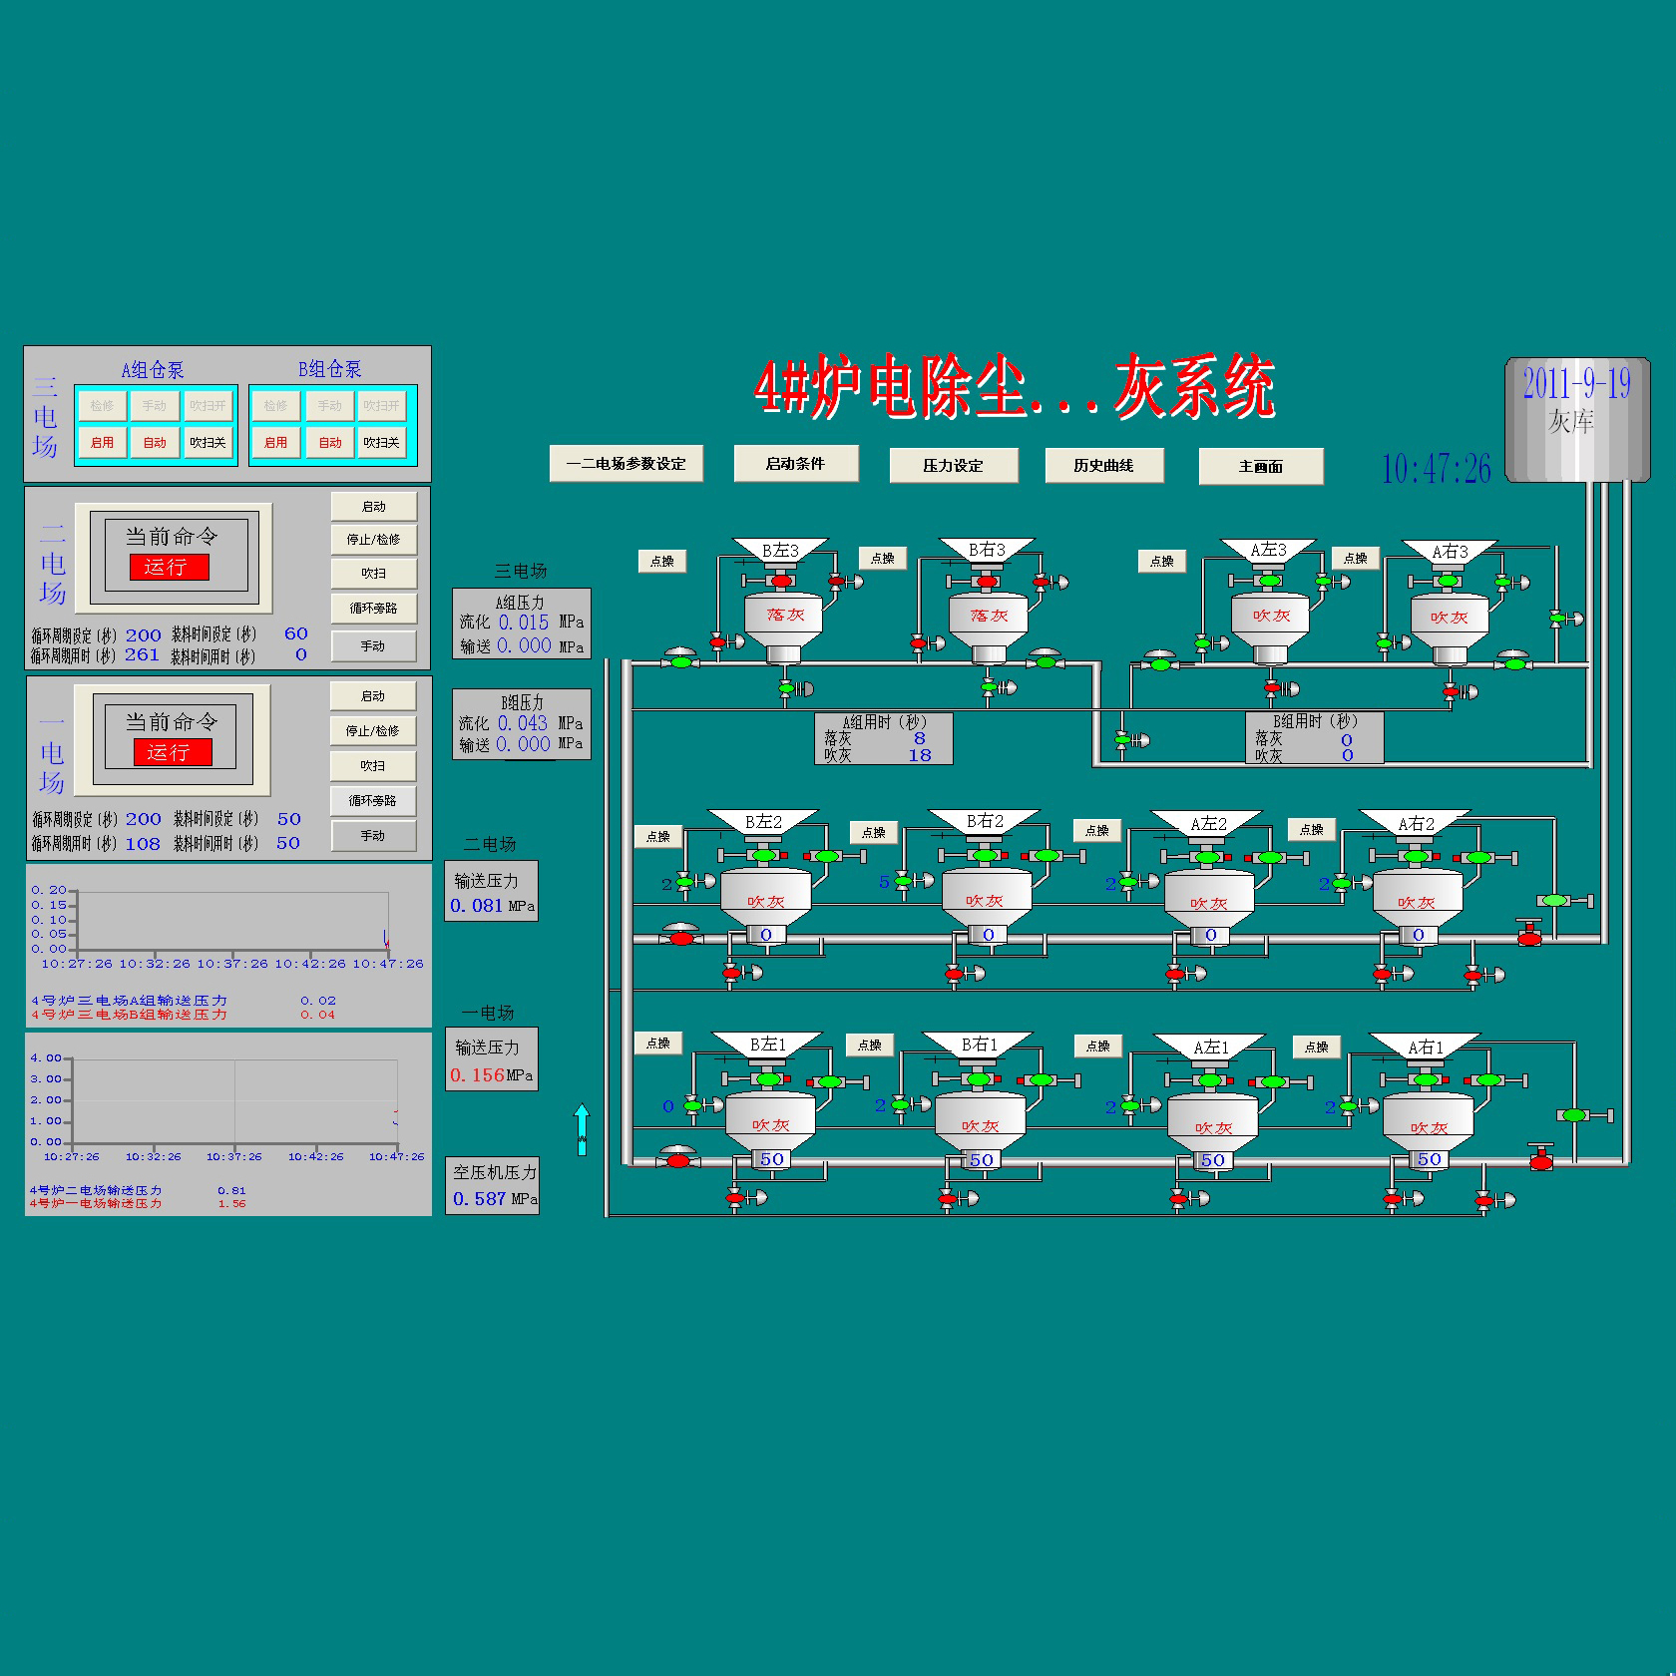This screenshot has width=1676, height=1676.
Task: Click 二电场 循环周期设定 value 200
Action: click(143, 635)
